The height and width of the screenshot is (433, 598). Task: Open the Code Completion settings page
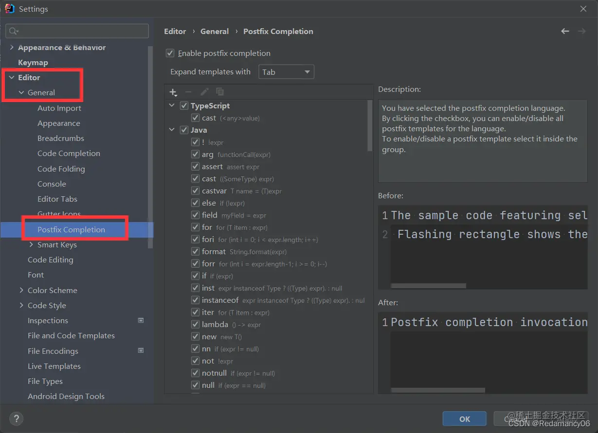(x=69, y=153)
